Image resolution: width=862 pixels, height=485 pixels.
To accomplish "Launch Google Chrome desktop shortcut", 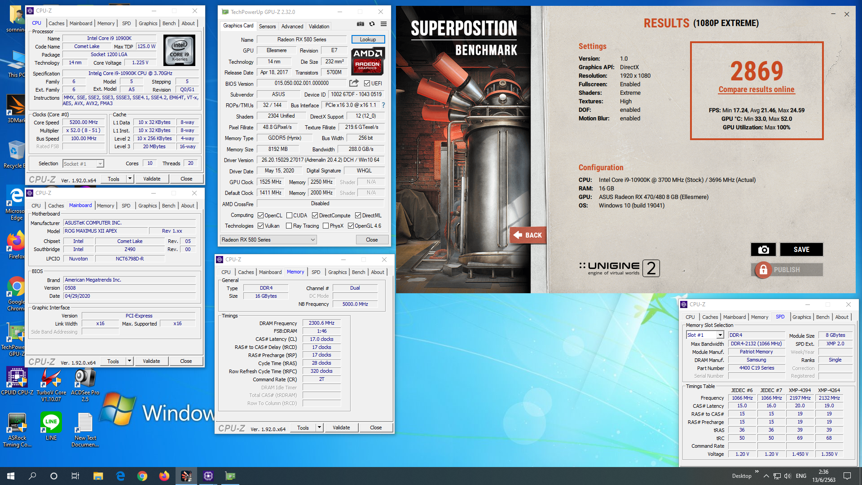I will click(16, 294).
